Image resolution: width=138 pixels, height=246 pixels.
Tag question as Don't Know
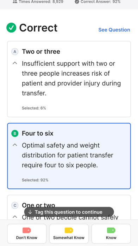tap(27, 234)
